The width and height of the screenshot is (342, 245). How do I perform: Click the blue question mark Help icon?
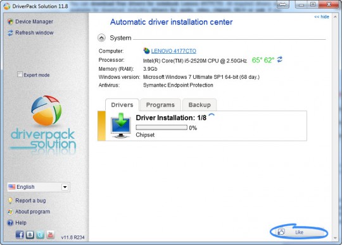coord(10,223)
